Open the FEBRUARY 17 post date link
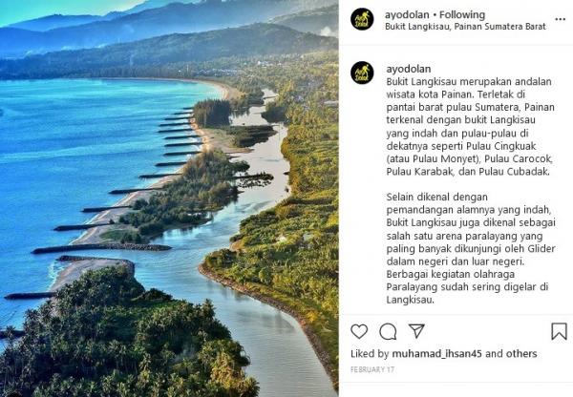573x397 pixels. tap(372, 369)
